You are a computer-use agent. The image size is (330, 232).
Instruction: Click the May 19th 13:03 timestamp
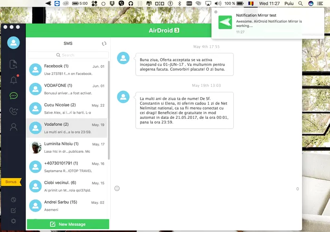[x=206, y=85]
